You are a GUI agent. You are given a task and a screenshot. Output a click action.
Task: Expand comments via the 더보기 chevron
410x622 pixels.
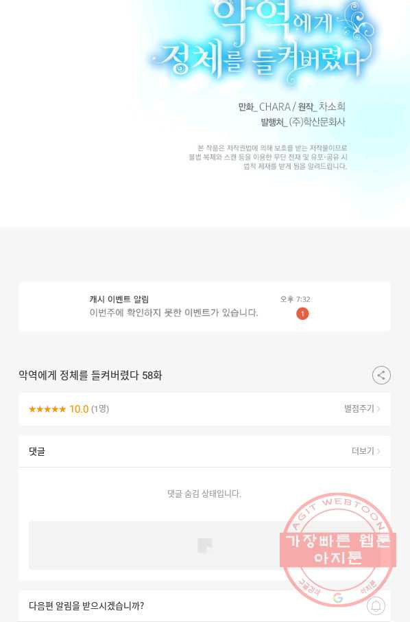[378, 451]
